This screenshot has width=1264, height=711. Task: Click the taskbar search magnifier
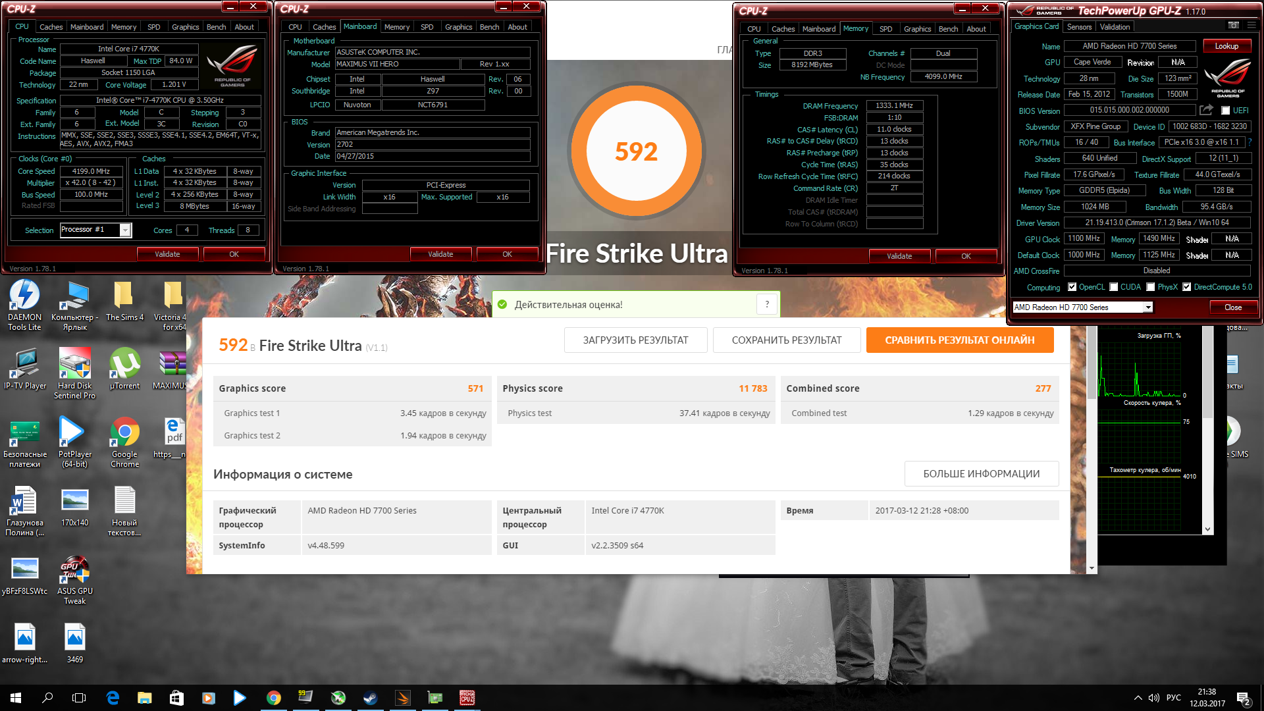(x=47, y=698)
